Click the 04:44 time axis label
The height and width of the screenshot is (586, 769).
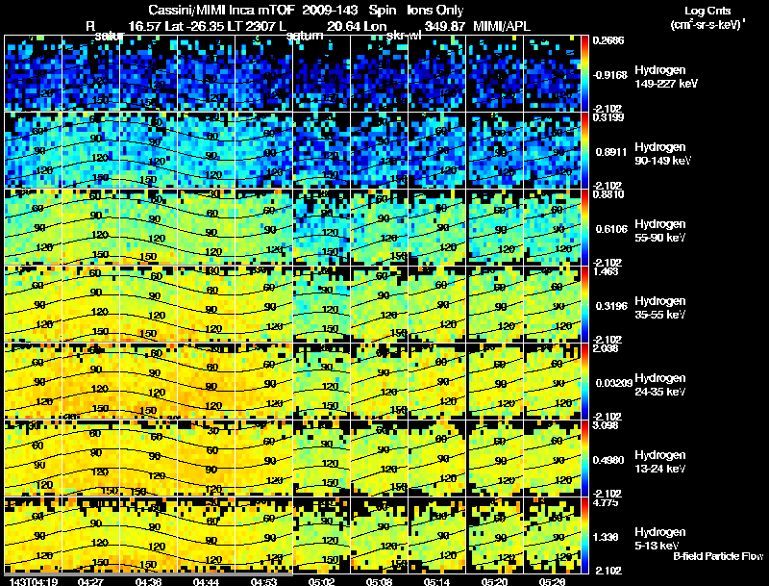tap(206, 581)
